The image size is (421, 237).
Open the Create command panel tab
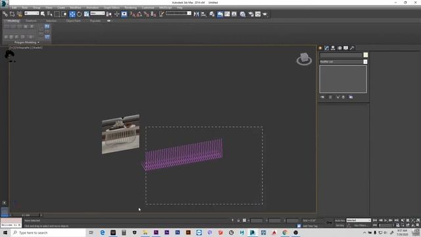click(x=320, y=48)
